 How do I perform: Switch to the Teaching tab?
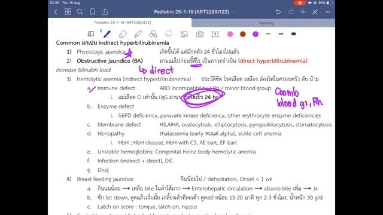(266, 23)
